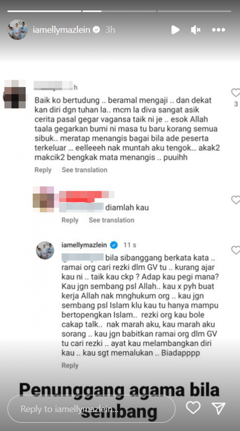240x431 pixels.
Task: Tap iamellymazlein name in comment thread
Action: (x=84, y=245)
